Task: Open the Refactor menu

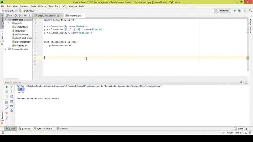Action: (x=42, y=6)
